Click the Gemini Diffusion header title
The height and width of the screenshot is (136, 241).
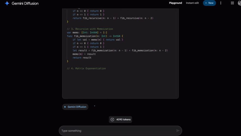pyautogui.click(x=25, y=3)
